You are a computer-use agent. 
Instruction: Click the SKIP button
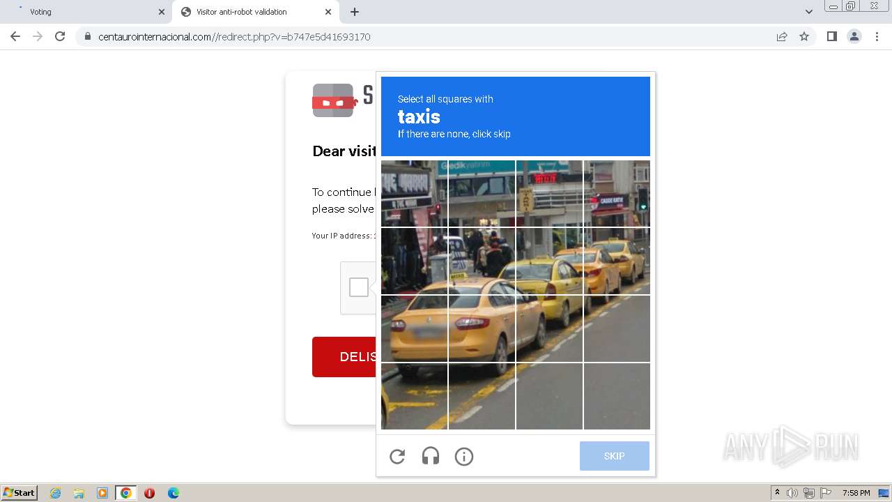pyautogui.click(x=615, y=456)
